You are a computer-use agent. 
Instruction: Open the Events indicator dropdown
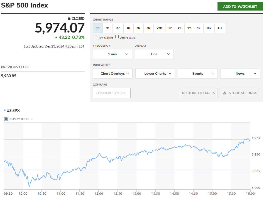(197, 74)
